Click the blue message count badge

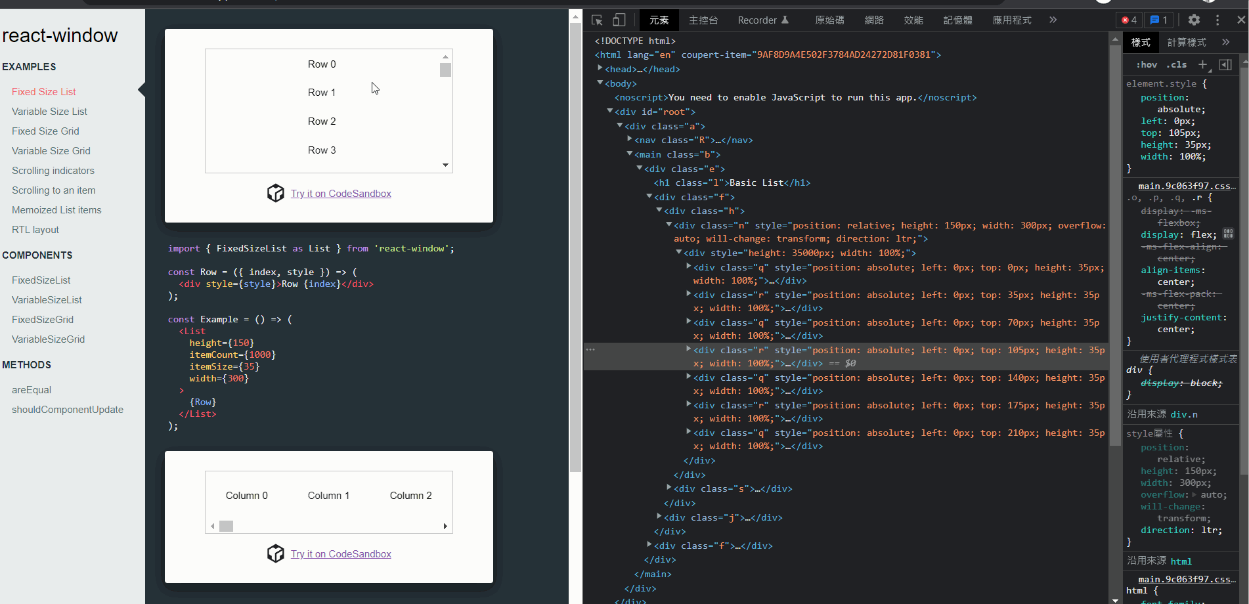tap(1159, 20)
